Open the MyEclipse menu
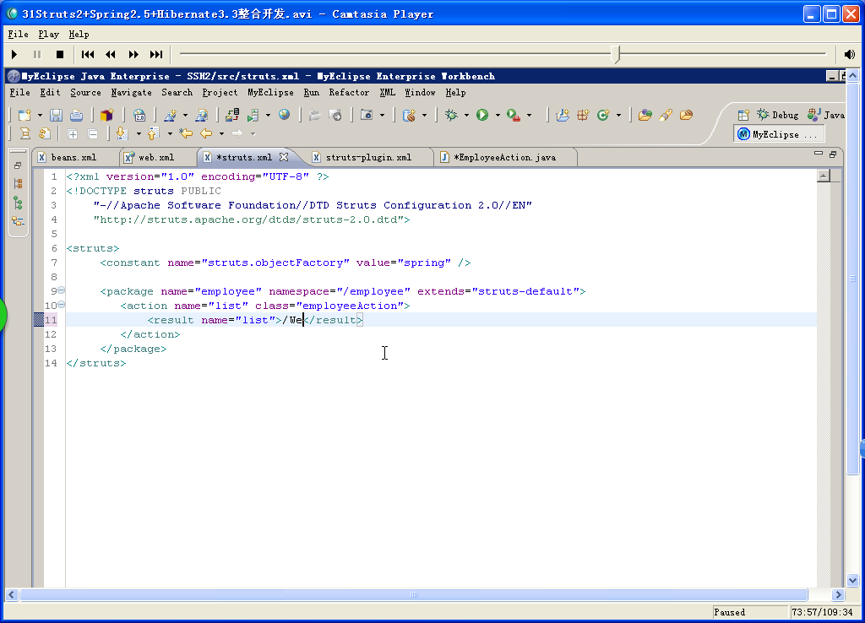Viewport: 865px width, 623px height. [270, 92]
